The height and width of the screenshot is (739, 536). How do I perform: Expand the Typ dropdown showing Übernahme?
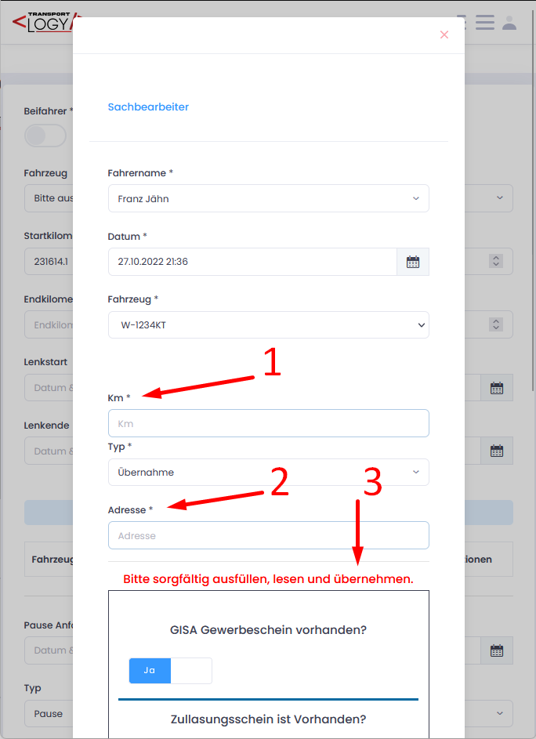pyautogui.click(x=268, y=473)
